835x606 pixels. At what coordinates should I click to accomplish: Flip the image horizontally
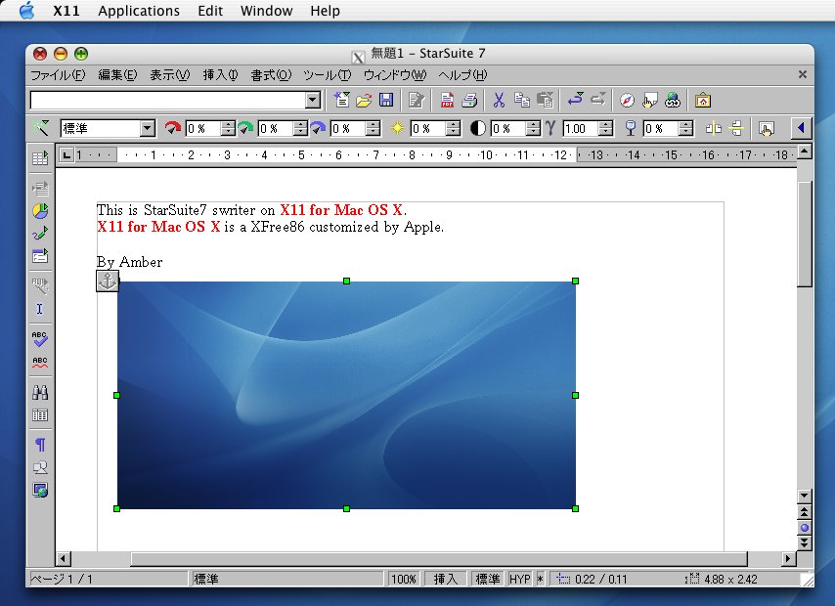714,128
